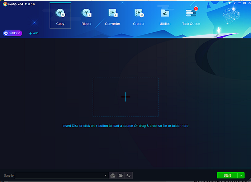Close the DVDFab window

pos(249,3)
